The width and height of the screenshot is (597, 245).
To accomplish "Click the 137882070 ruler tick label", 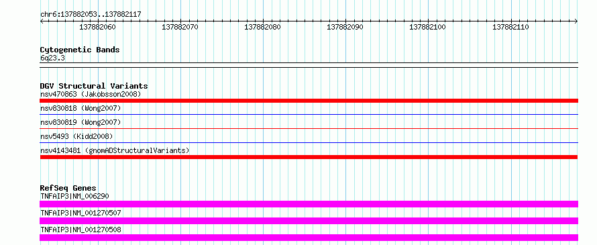I will pyautogui.click(x=180, y=27).
